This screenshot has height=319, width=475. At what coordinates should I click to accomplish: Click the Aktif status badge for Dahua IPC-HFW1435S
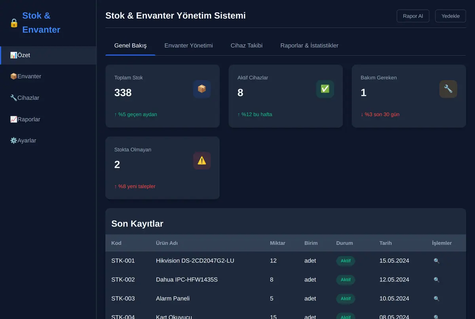point(346,280)
